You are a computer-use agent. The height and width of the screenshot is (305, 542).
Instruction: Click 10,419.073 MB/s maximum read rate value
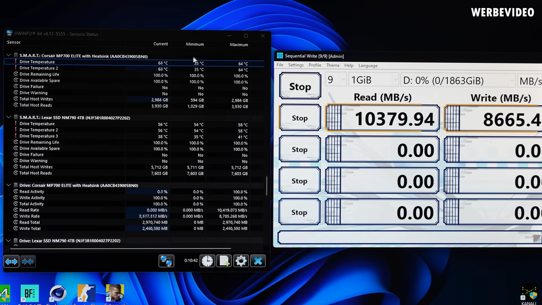pos(232,210)
